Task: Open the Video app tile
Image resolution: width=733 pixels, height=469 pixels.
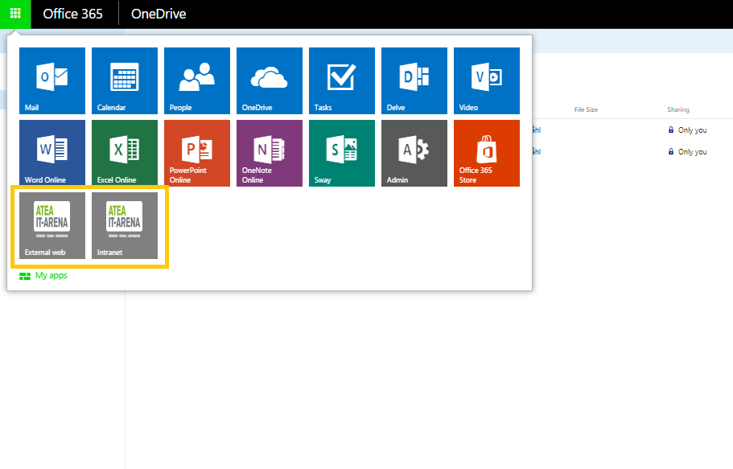Action: tap(487, 80)
